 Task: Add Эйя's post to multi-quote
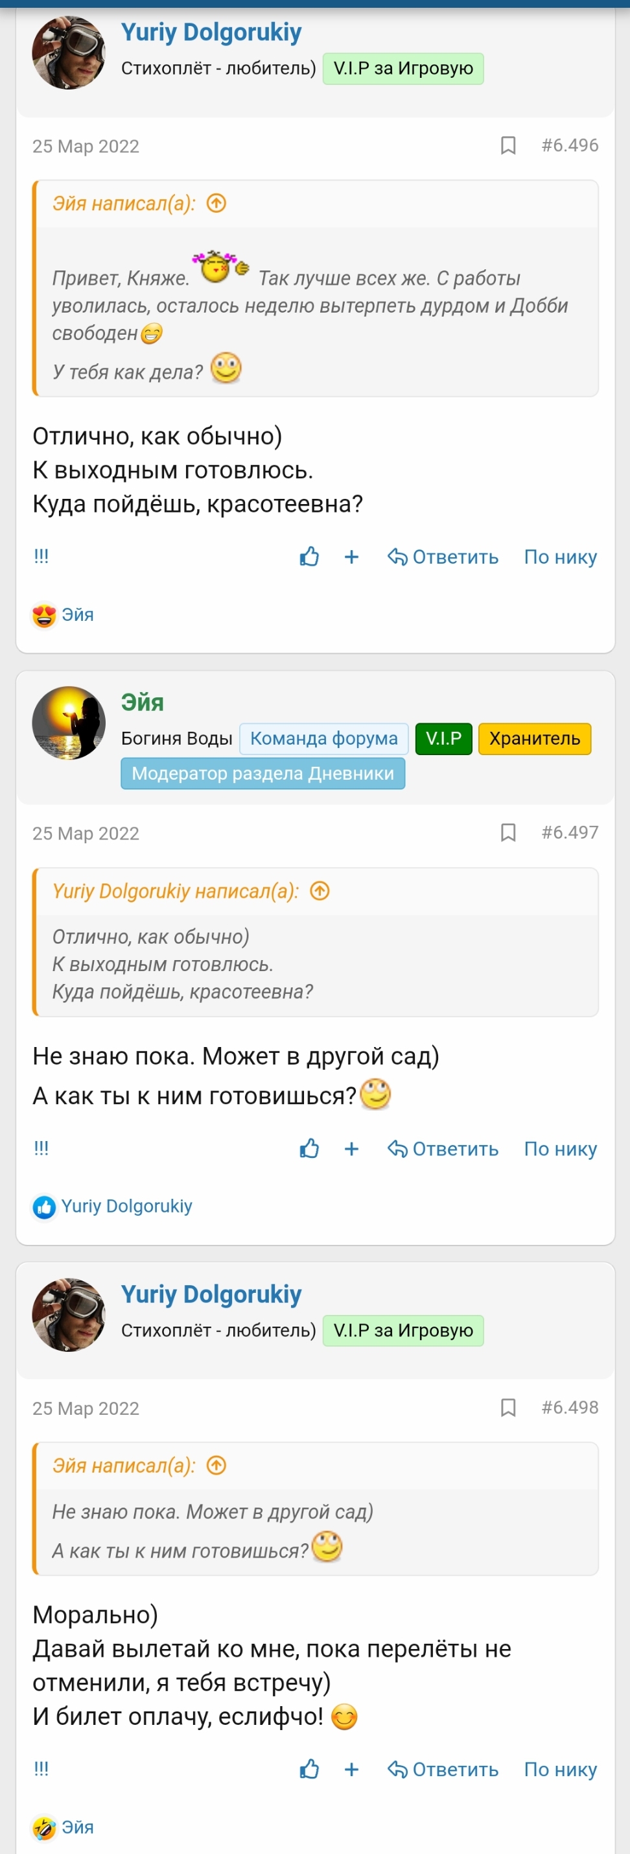352,1149
